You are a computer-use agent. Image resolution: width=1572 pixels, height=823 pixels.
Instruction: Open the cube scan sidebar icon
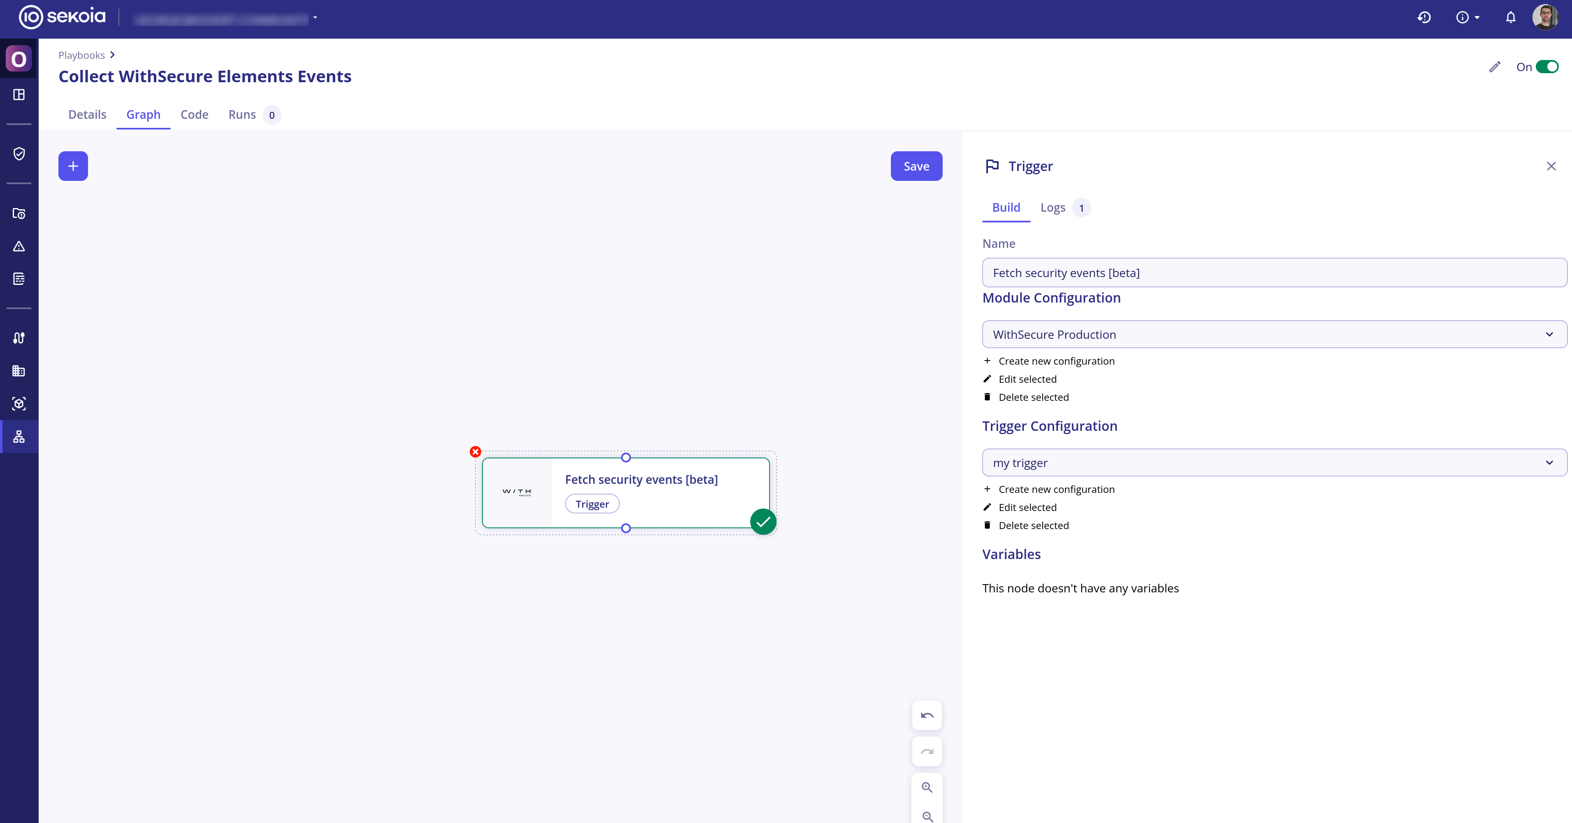pos(19,404)
